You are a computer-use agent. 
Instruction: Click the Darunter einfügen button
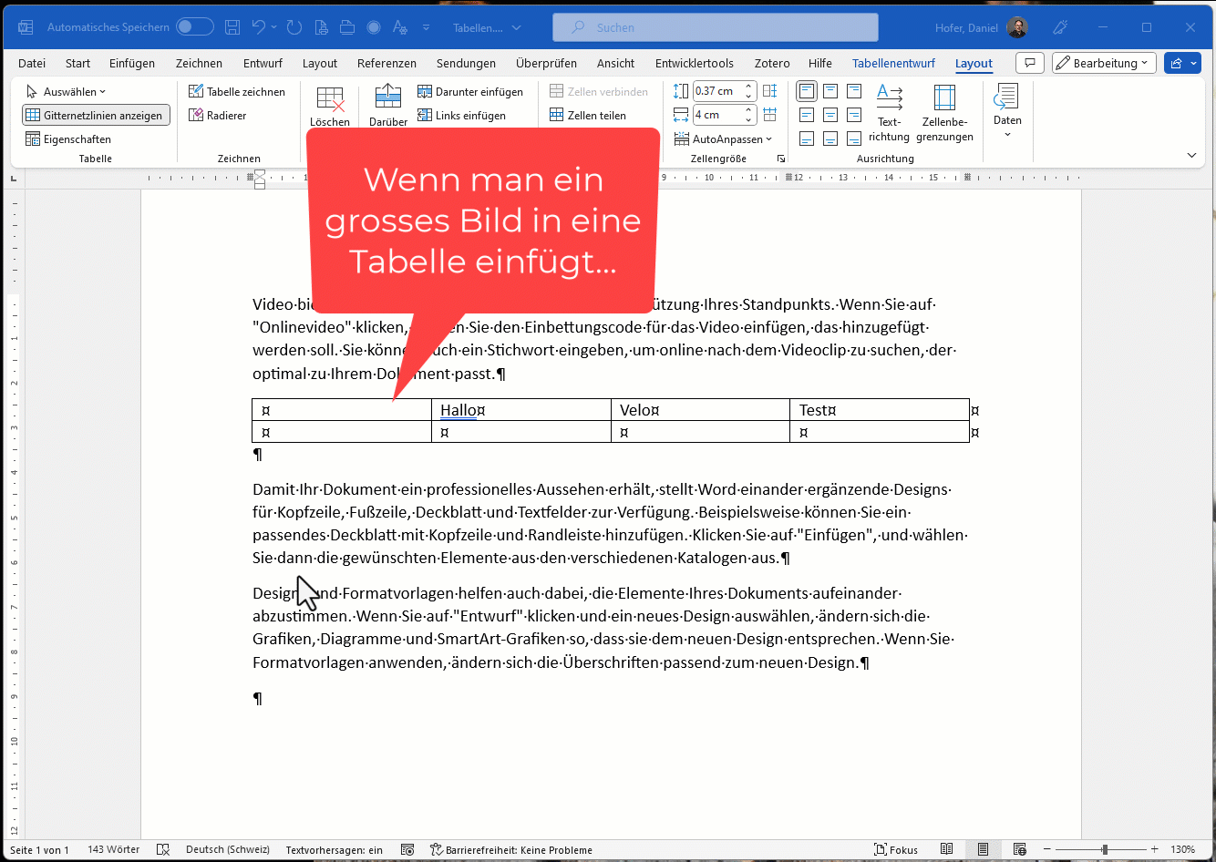point(470,92)
